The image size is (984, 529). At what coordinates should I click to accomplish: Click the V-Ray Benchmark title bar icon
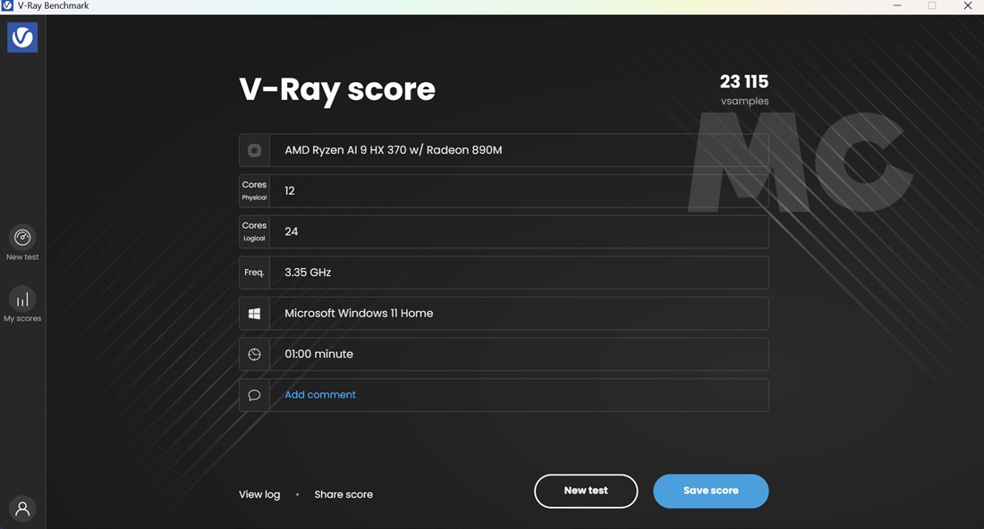click(x=8, y=6)
